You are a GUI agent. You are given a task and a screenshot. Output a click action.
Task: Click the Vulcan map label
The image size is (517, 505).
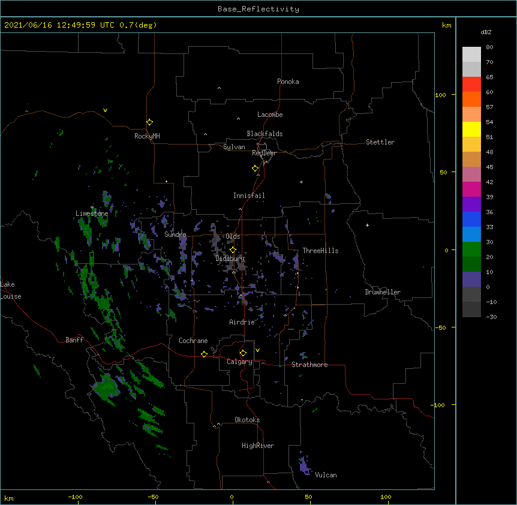pos(326,475)
